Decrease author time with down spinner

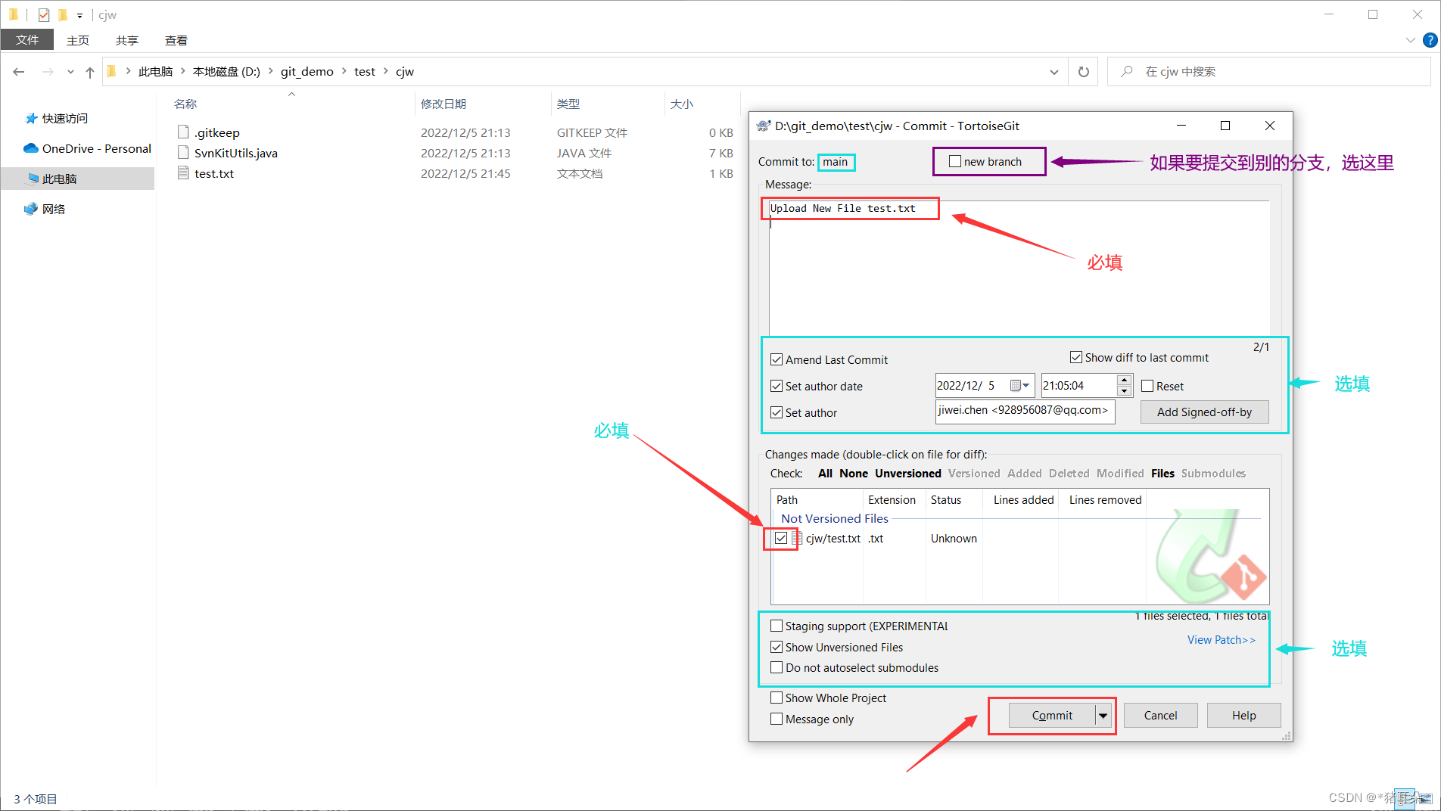pyautogui.click(x=1125, y=391)
